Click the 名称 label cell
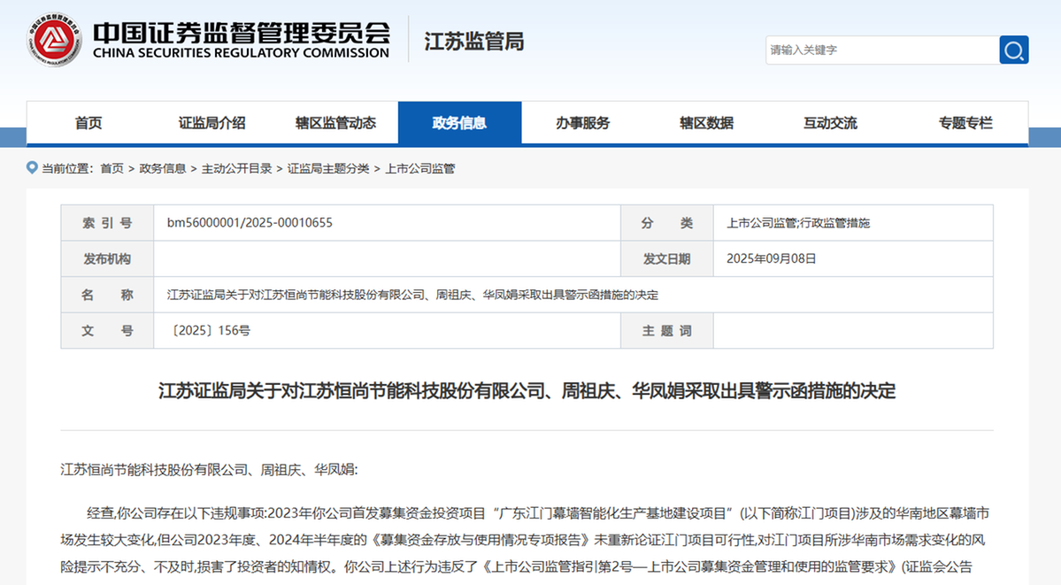This screenshot has height=585, width=1061. (108, 295)
